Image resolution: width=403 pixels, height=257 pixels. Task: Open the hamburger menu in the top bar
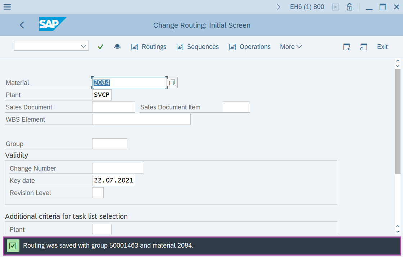point(7,6)
